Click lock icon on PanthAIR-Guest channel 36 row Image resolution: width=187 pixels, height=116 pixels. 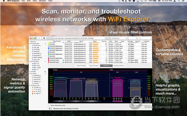63,60
